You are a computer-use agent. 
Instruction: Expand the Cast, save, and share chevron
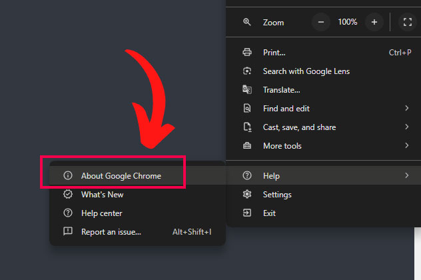click(x=407, y=127)
